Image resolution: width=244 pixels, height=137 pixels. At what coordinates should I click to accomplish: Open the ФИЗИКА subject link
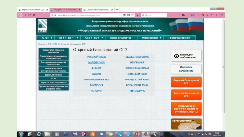click(x=96, y=68)
